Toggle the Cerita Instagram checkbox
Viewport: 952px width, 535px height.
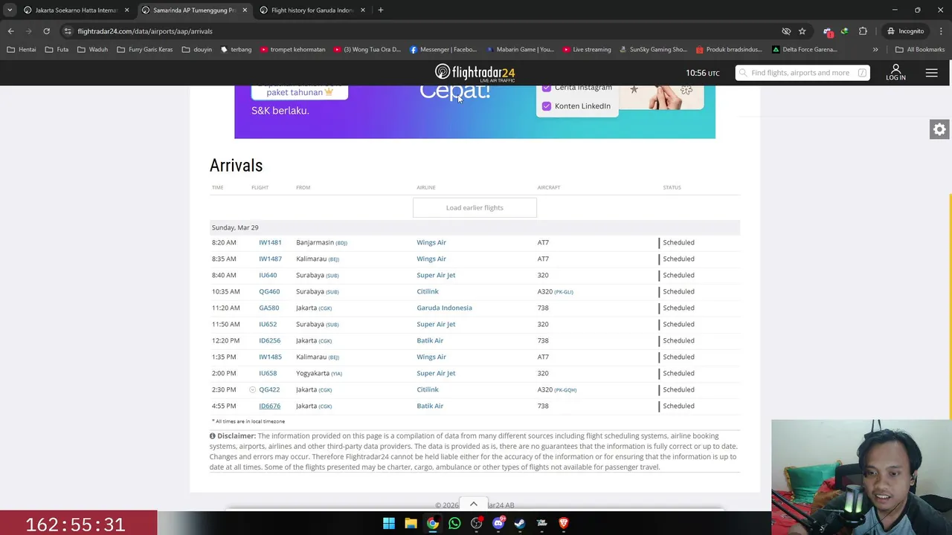pyautogui.click(x=547, y=88)
